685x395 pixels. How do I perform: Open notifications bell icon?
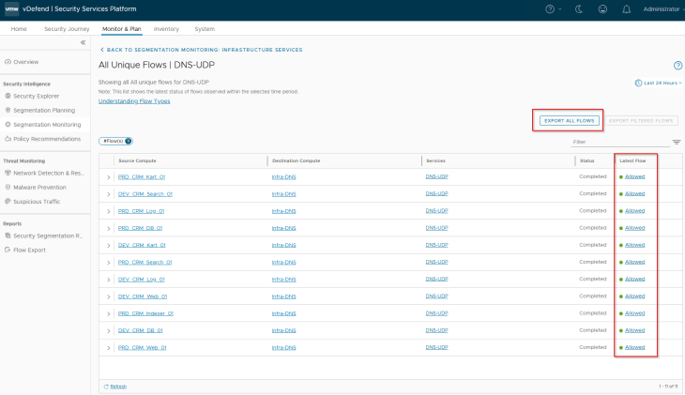(626, 8)
